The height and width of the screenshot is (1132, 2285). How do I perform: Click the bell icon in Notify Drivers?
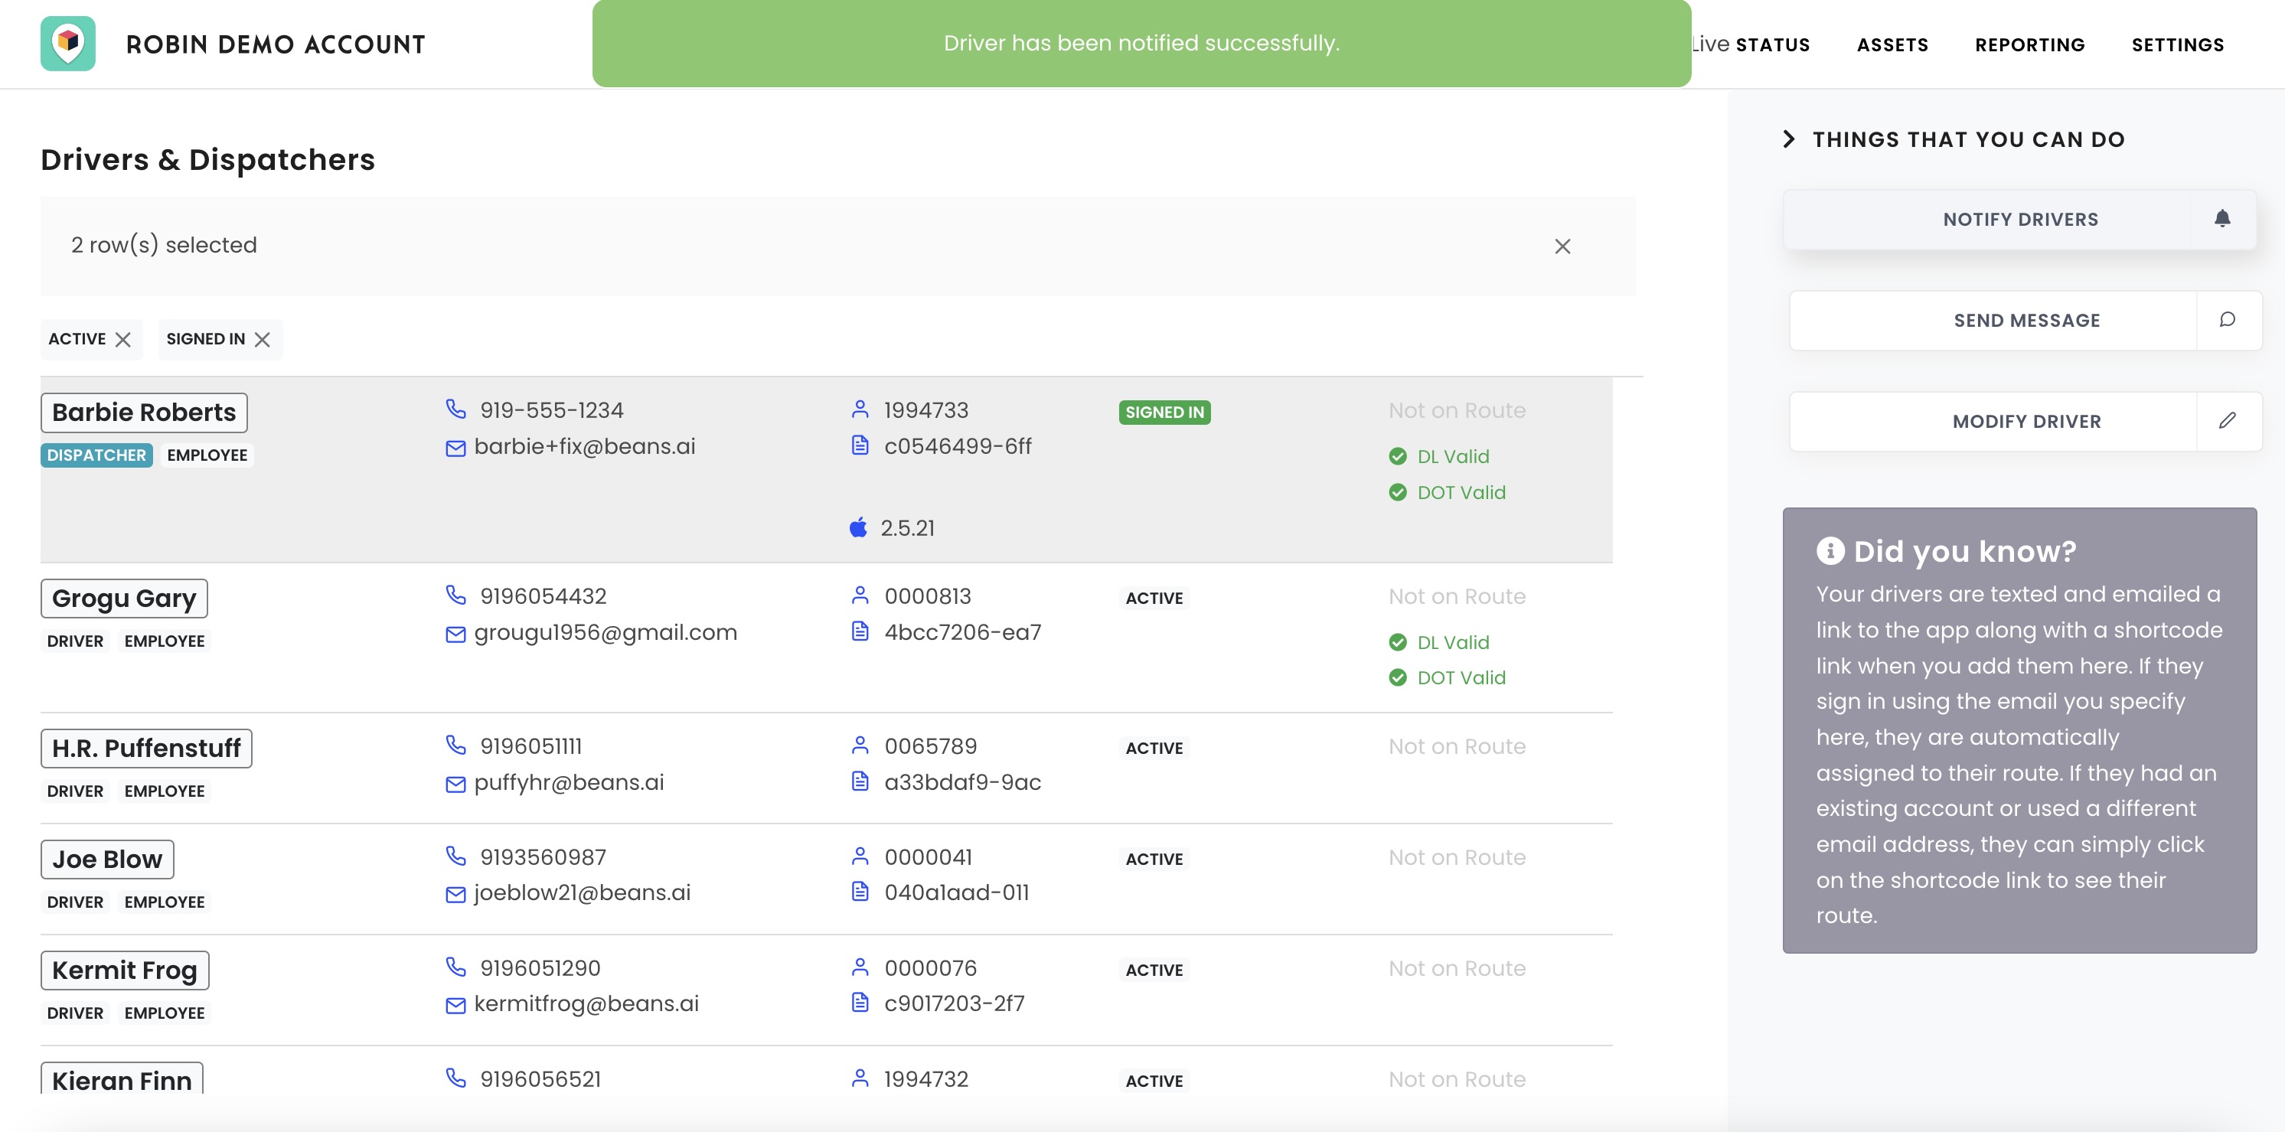coord(2222,218)
